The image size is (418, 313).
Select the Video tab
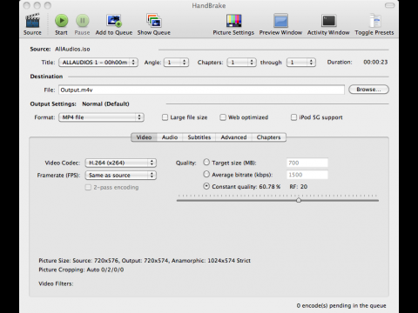(x=144, y=137)
